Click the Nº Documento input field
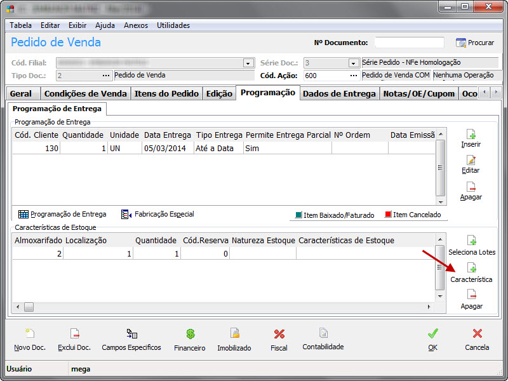The width and height of the screenshot is (508, 381). pos(409,43)
